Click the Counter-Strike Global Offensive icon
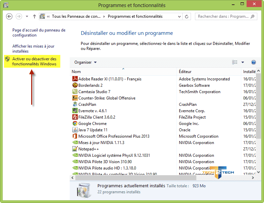The image size is (264, 203). (75, 98)
